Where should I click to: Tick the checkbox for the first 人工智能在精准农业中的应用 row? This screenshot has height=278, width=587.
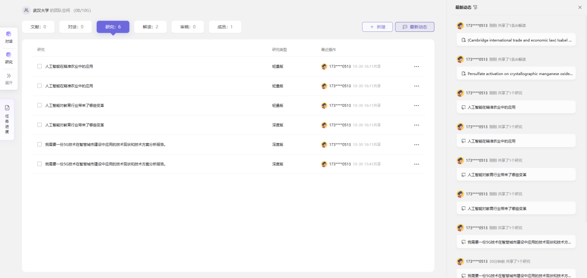pos(39,66)
